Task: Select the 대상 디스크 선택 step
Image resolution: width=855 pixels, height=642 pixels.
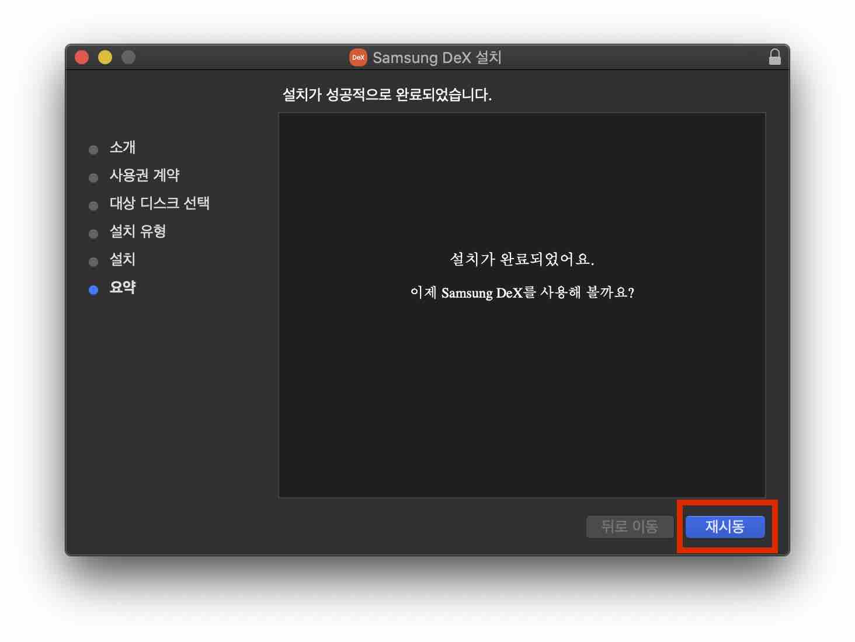Action: (x=159, y=203)
